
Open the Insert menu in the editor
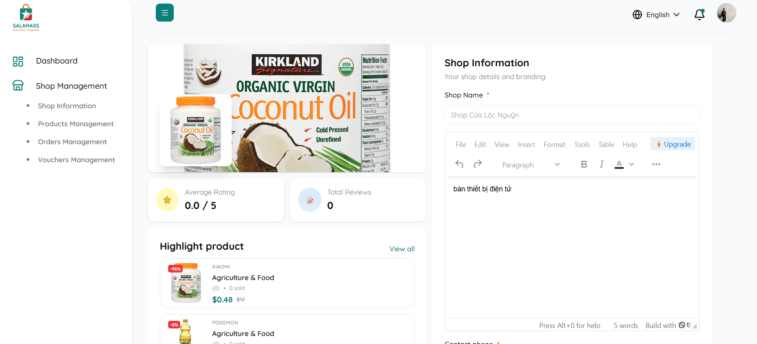[526, 144]
